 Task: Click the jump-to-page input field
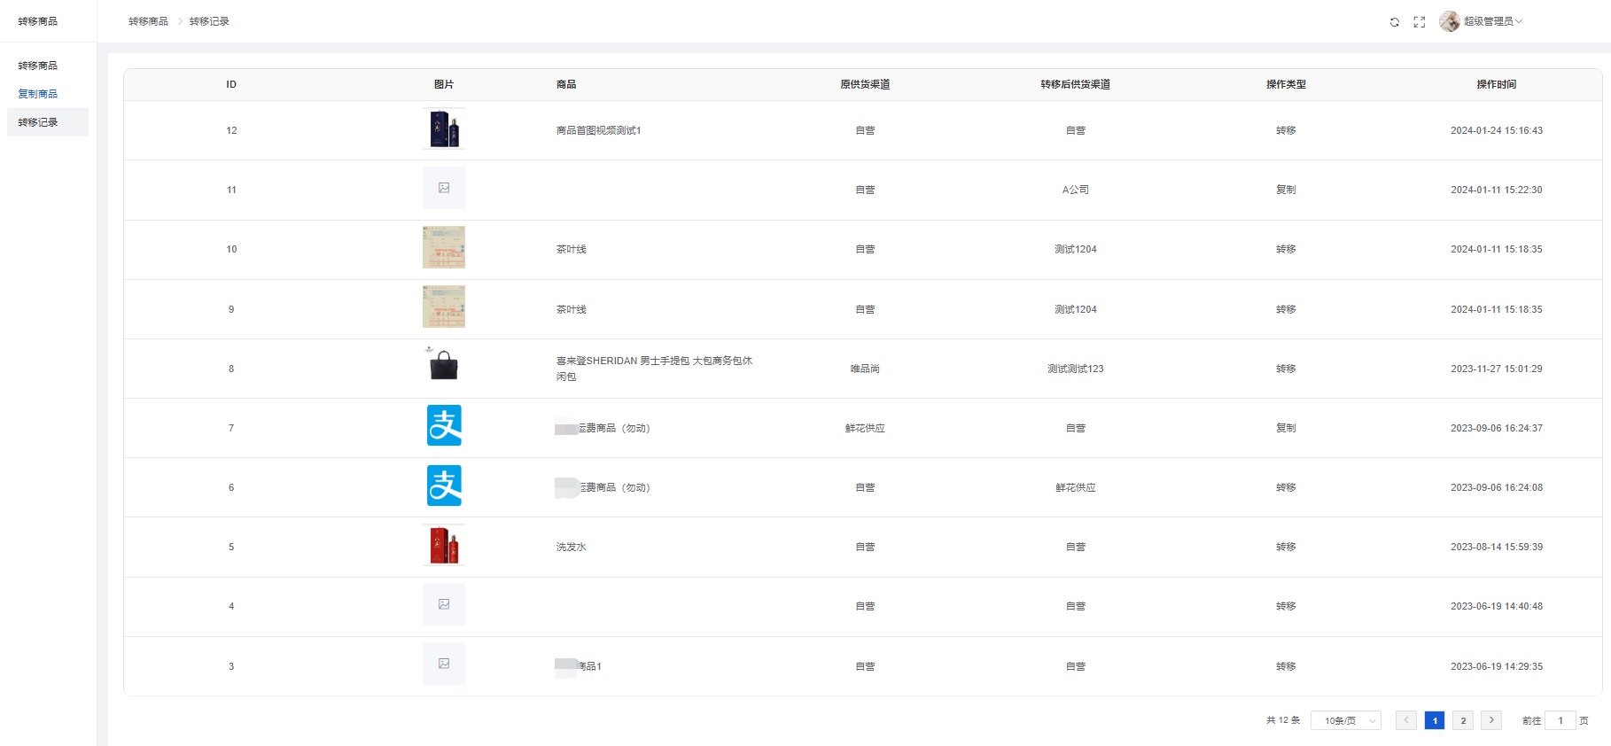click(x=1560, y=721)
